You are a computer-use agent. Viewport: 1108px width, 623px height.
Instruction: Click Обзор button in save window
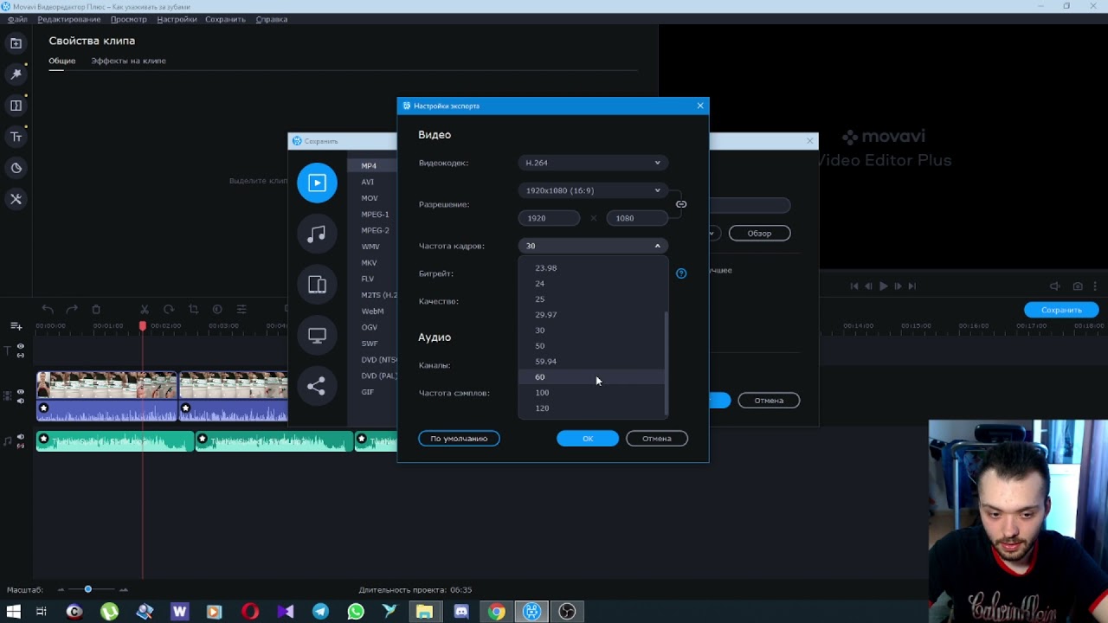click(x=759, y=234)
